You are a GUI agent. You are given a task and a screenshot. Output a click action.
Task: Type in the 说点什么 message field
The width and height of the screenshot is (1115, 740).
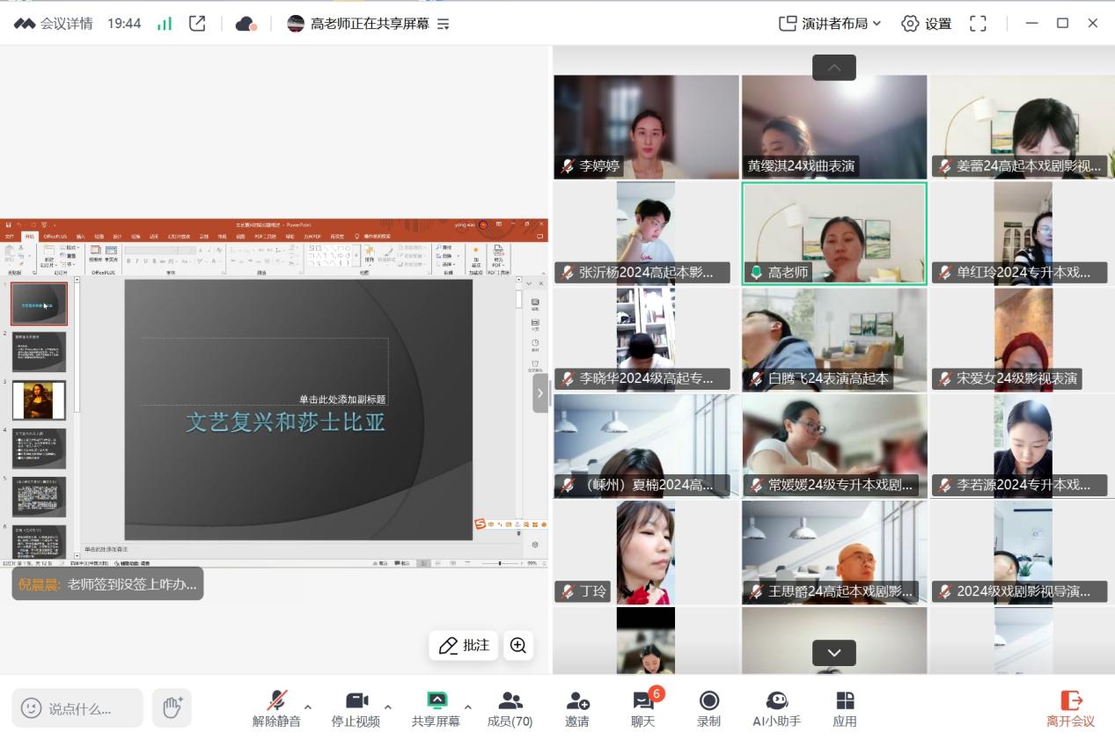point(88,708)
